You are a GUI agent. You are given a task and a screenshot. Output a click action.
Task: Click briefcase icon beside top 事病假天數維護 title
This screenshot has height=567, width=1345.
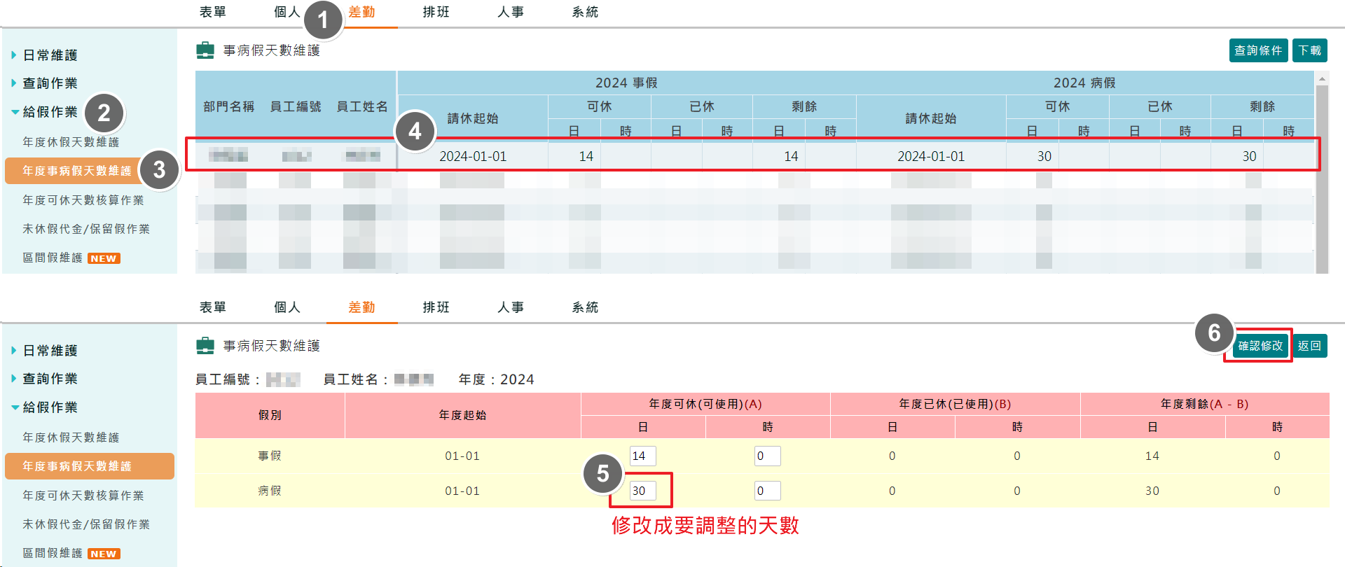pyautogui.click(x=205, y=50)
